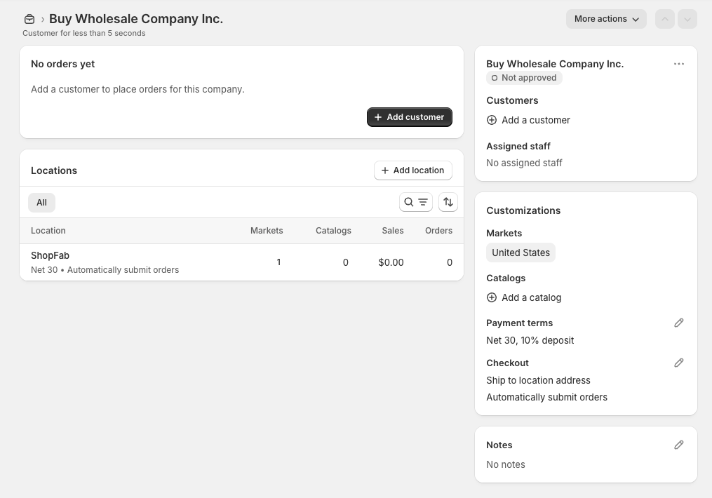The image size is (712, 498).
Task: Edit Checkout settings with the pencil icon
Action: tap(678, 363)
